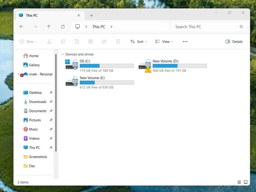Unpin Downloads using its pin icon
The height and width of the screenshot is (192, 256).
tap(51, 102)
